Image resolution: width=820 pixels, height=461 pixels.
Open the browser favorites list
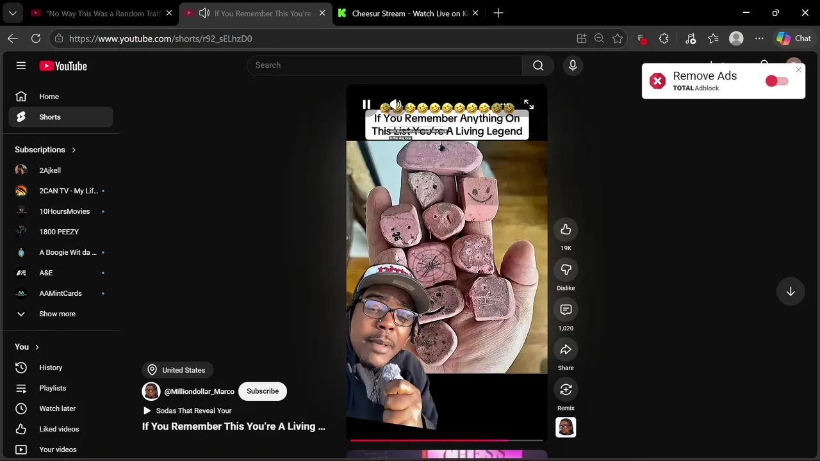click(x=713, y=38)
